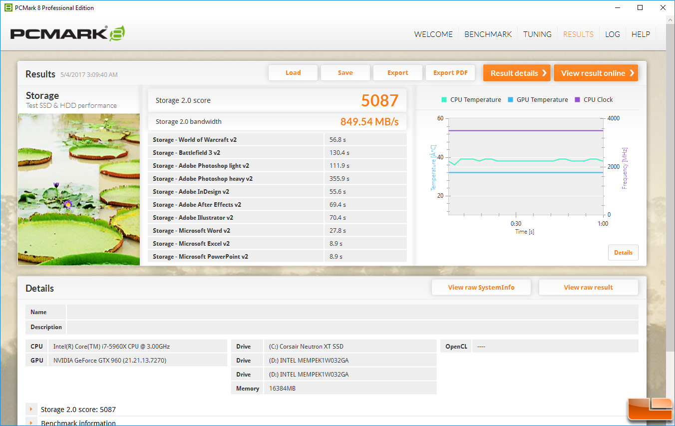Screen dimensions: 675x426
Task: Expand the Benchmark information section
Action: (31, 423)
